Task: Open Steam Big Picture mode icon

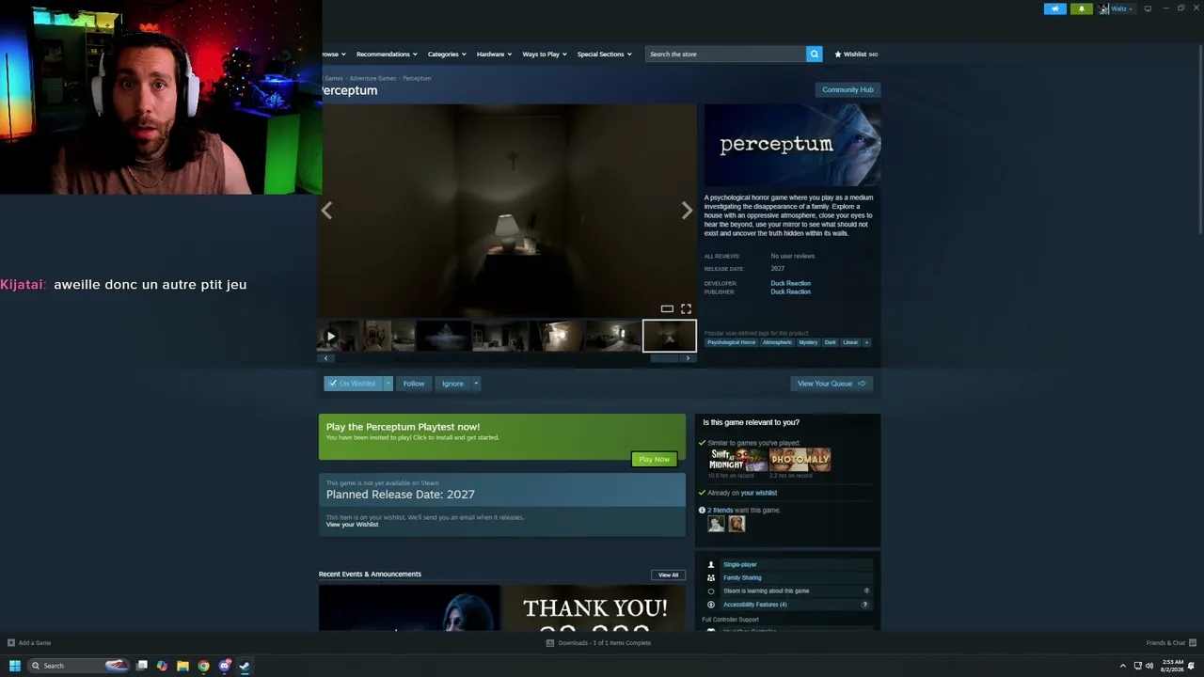Action: coord(1148,8)
